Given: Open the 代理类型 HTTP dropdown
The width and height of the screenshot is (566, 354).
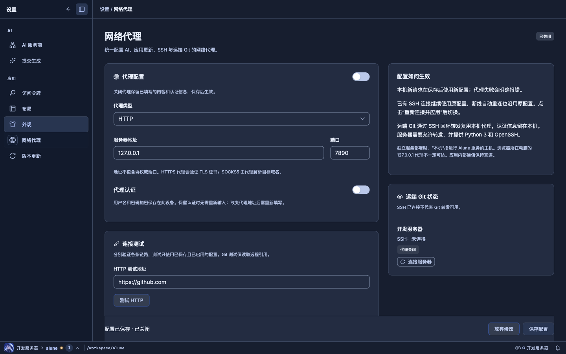Looking at the screenshot, I should click(x=241, y=119).
